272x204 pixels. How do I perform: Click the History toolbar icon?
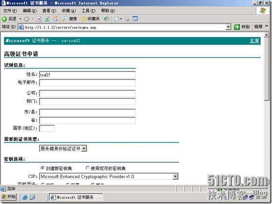(106, 19)
